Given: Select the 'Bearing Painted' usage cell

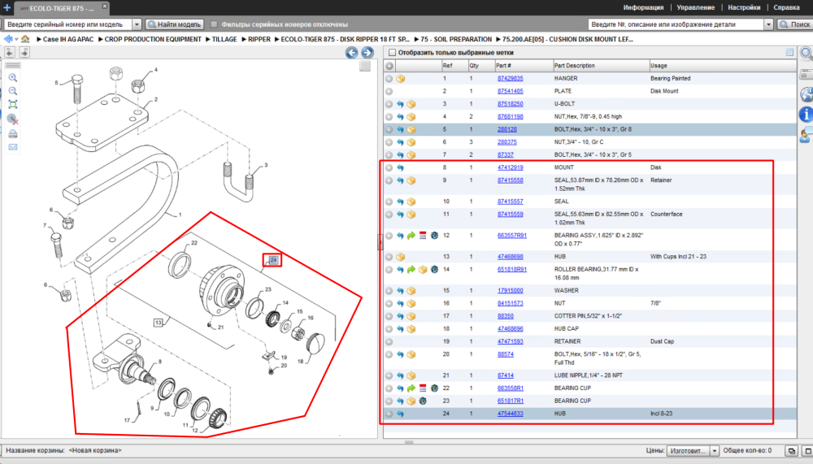Looking at the screenshot, I should click(x=671, y=79).
